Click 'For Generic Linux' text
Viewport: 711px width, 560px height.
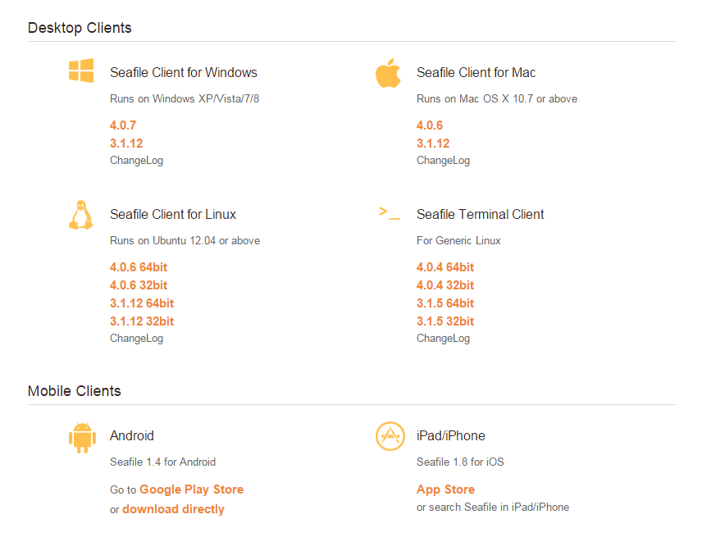[458, 241]
